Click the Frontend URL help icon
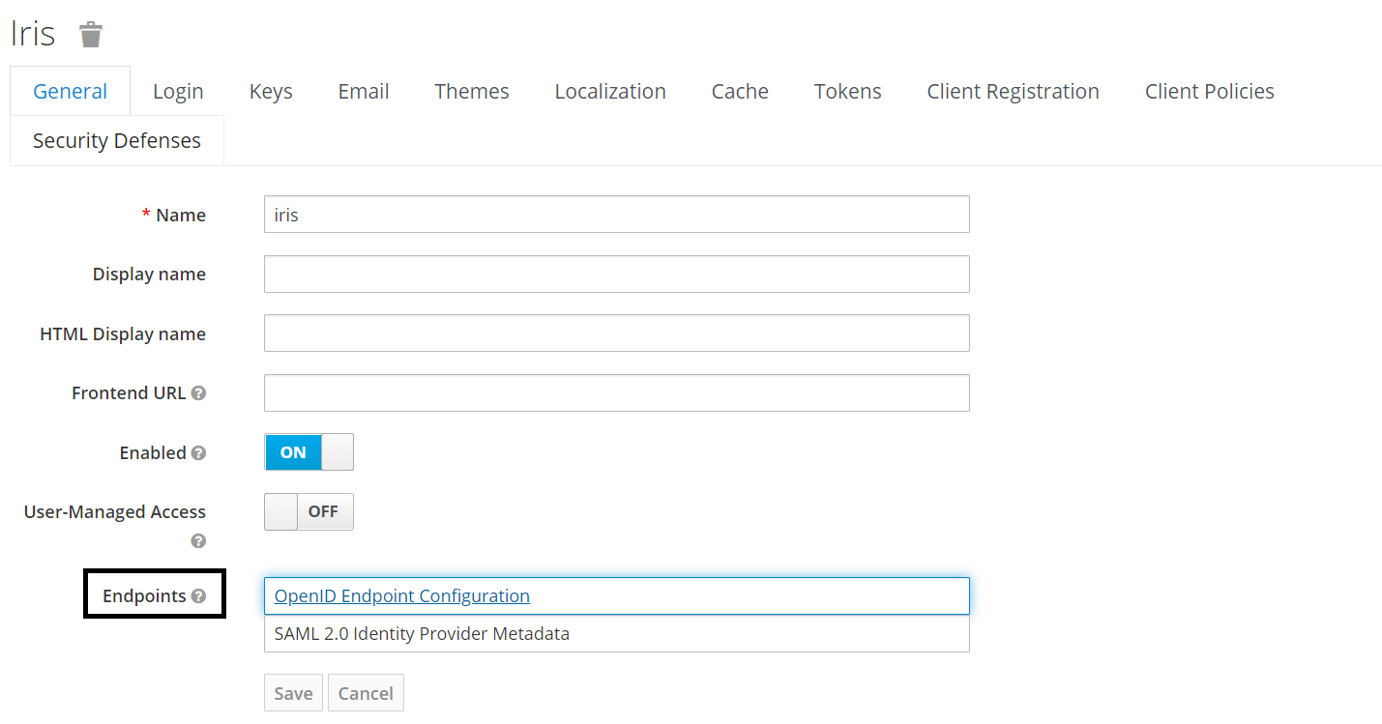This screenshot has height=724, width=1382. (x=198, y=393)
